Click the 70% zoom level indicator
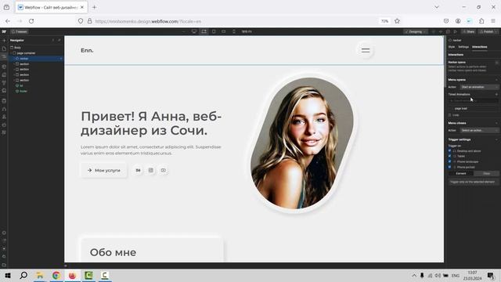The width and height of the screenshot is (501, 282). tap(384, 21)
